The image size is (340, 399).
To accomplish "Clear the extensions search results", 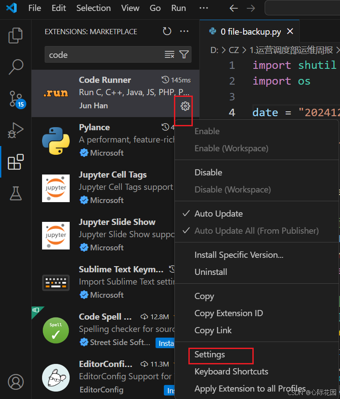I will tap(170, 54).
